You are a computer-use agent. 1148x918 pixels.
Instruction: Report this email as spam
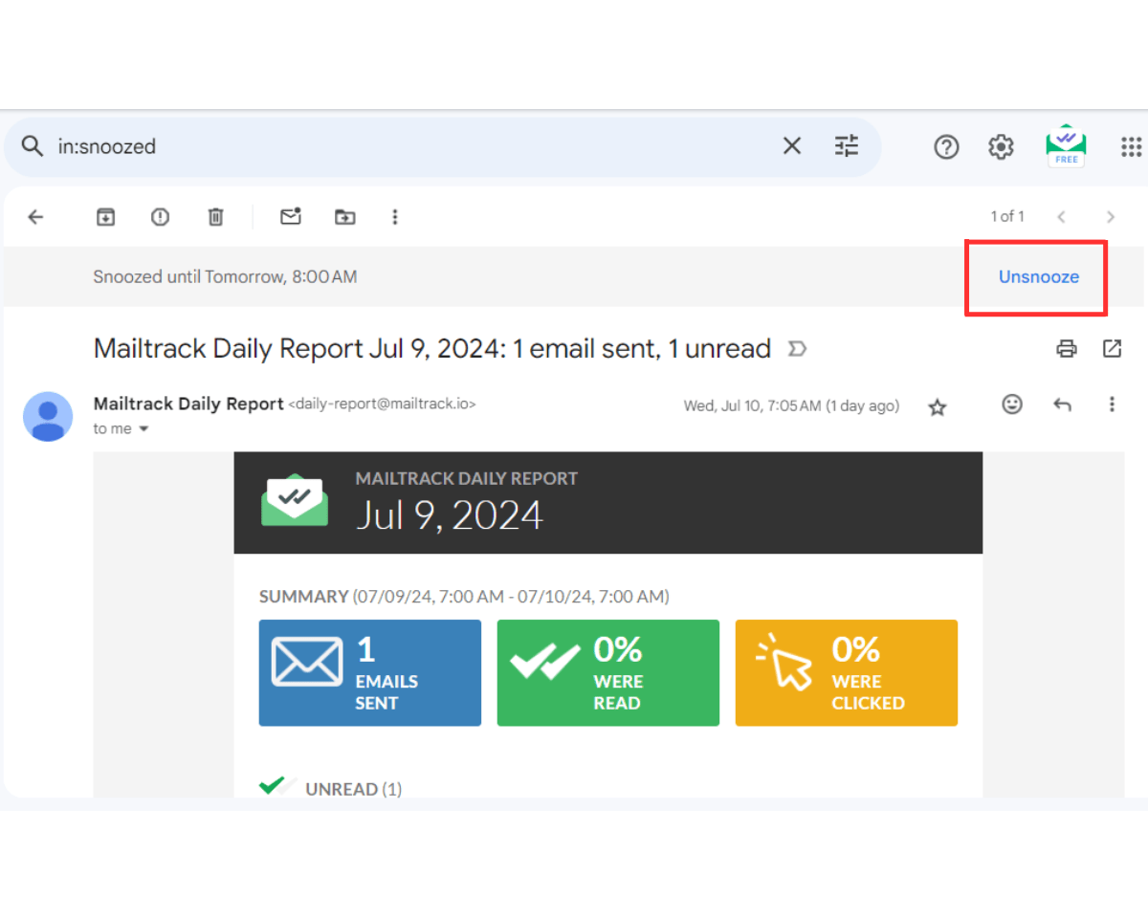tap(160, 217)
